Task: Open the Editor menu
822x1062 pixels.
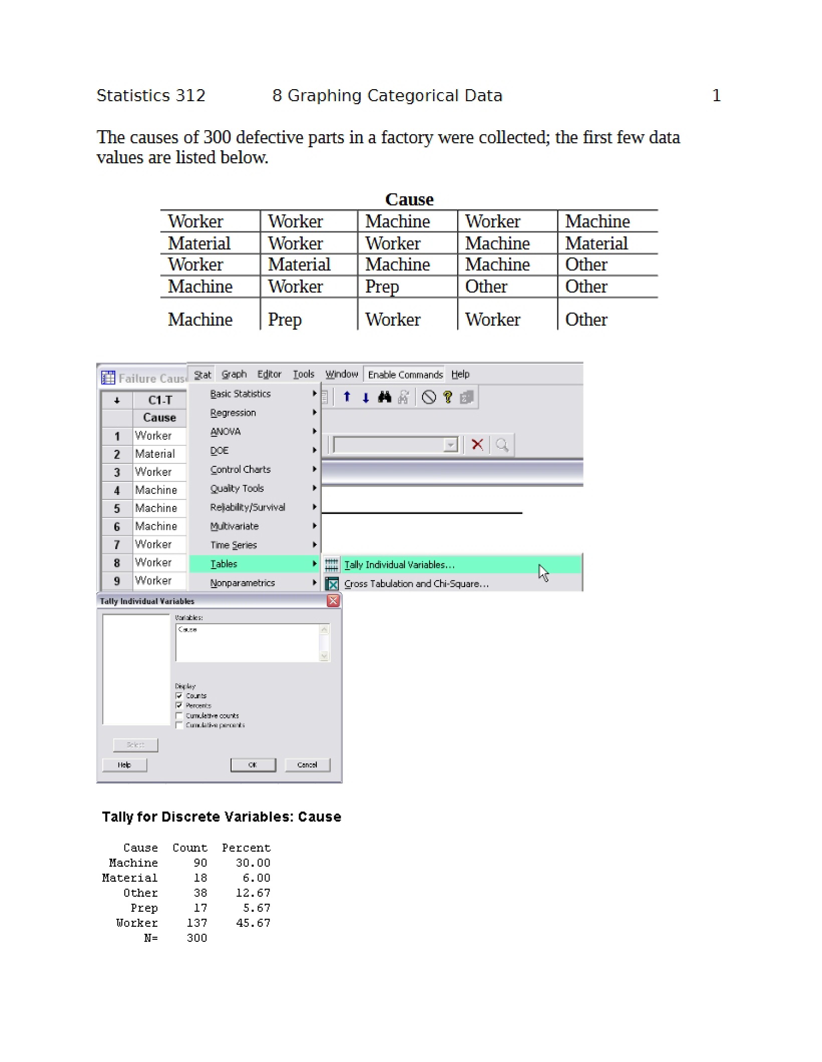Action: click(269, 374)
